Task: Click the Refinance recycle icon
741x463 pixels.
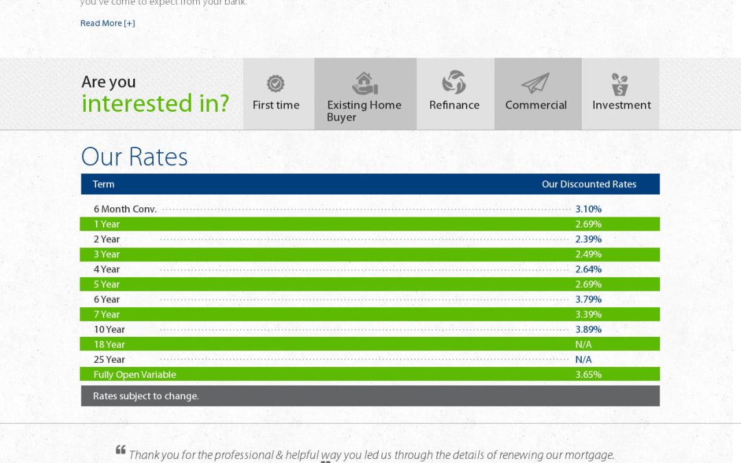Action: [454, 82]
